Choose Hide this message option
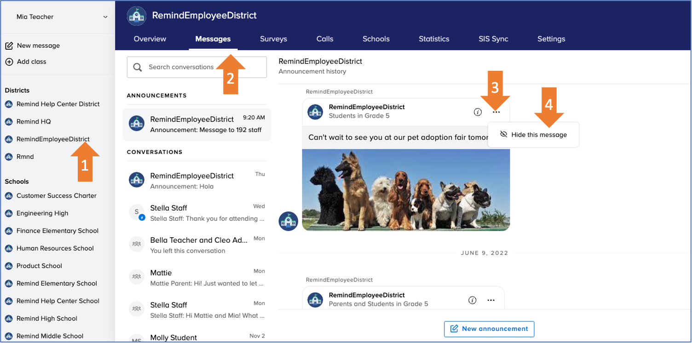This screenshot has height=343, width=692. coord(533,135)
